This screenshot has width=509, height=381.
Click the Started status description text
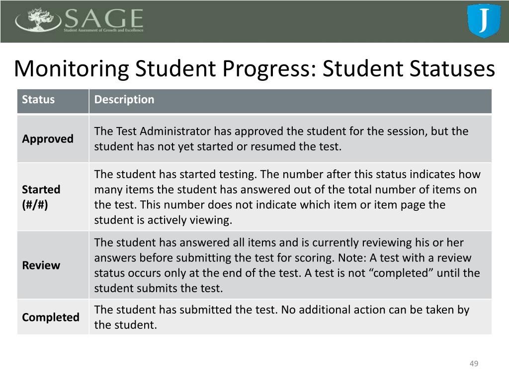[x=287, y=197]
